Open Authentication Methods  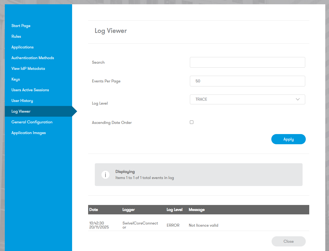point(33,58)
